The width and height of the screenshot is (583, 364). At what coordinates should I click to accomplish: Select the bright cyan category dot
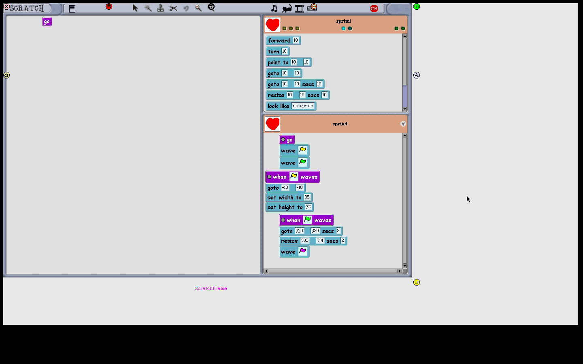click(x=343, y=28)
